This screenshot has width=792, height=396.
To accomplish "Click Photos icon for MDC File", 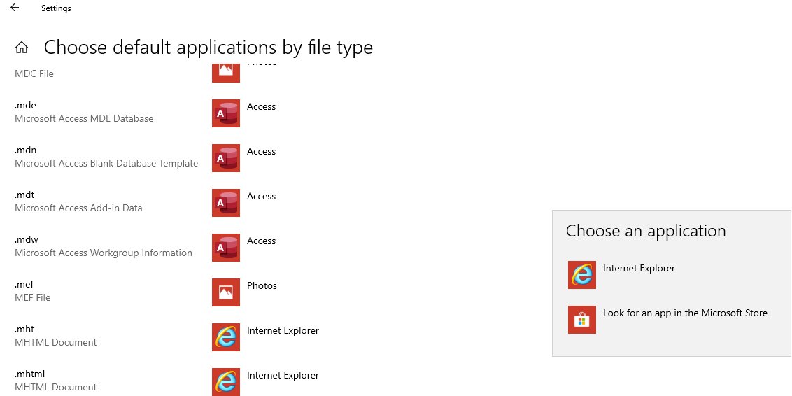I will tap(226, 71).
